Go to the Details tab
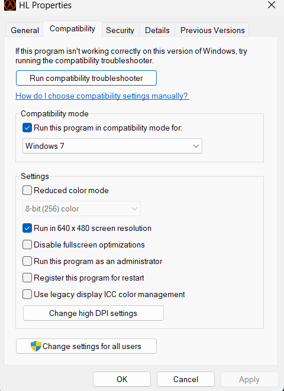Screen dimensions: 284x391 point(157,30)
